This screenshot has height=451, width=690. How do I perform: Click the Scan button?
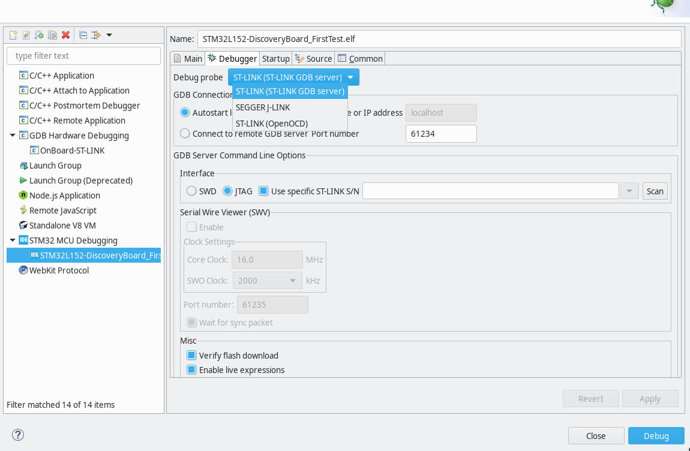click(x=655, y=191)
